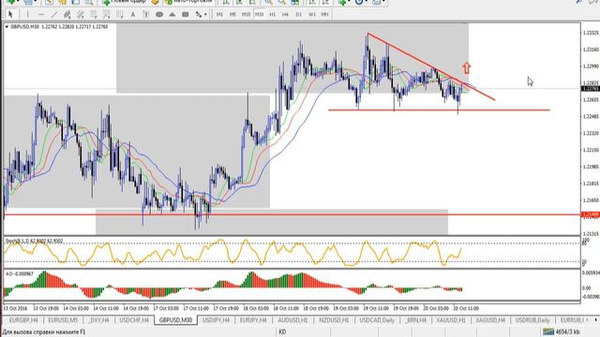This screenshot has width=600, height=337.
Task: Open the Strategy Tester magnifier icon
Action: (89, 2)
